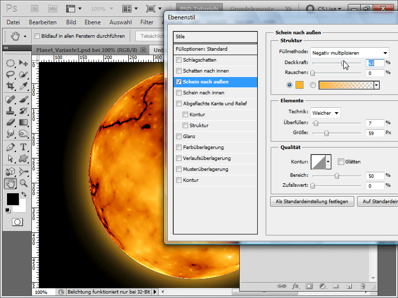Click Als Standardeinstellung festlegen button
The height and width of the screenshot is (298, 398).
pos(312,202)
